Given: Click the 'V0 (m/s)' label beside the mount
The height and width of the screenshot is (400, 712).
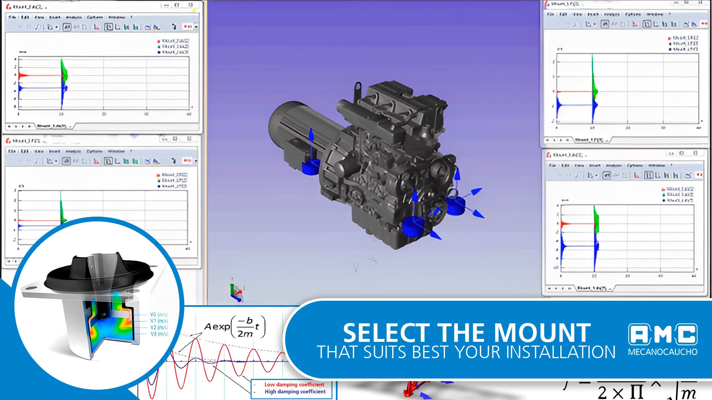Looking at the screenshot, I should click(159, 314).
